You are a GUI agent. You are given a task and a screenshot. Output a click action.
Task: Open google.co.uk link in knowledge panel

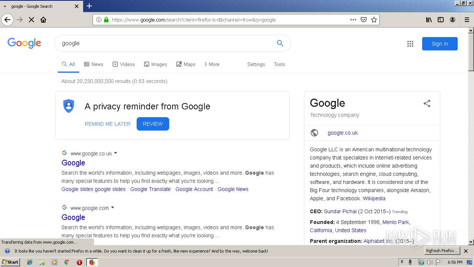pos(343,133)
